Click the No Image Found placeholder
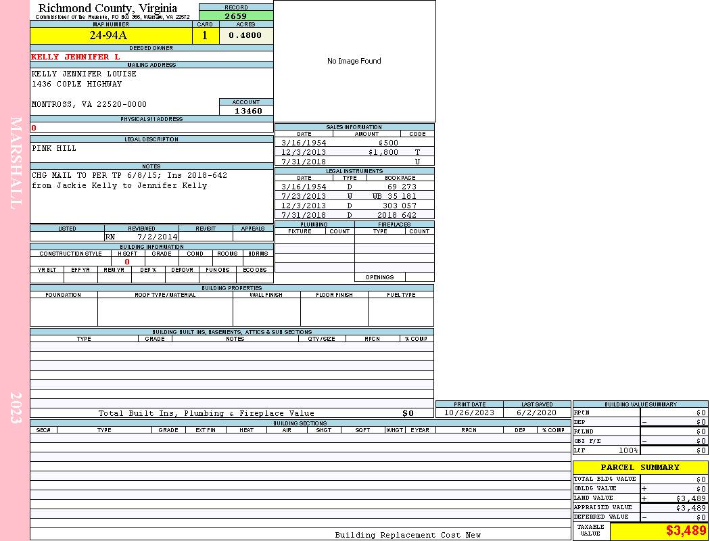The width and height of the screenshot is (710, 541). (354, 61)
